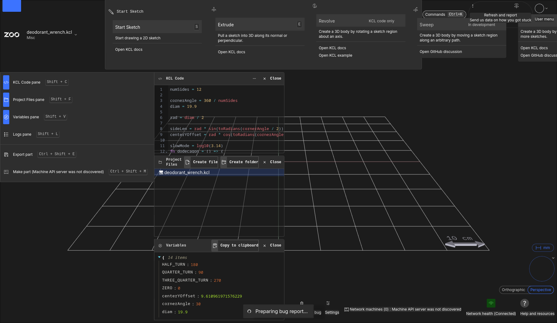This screenshot has width=557, height=323.
Task: Expand the deodorant_wrench.kcl project dropdown chevron
Action: [76, 35]
